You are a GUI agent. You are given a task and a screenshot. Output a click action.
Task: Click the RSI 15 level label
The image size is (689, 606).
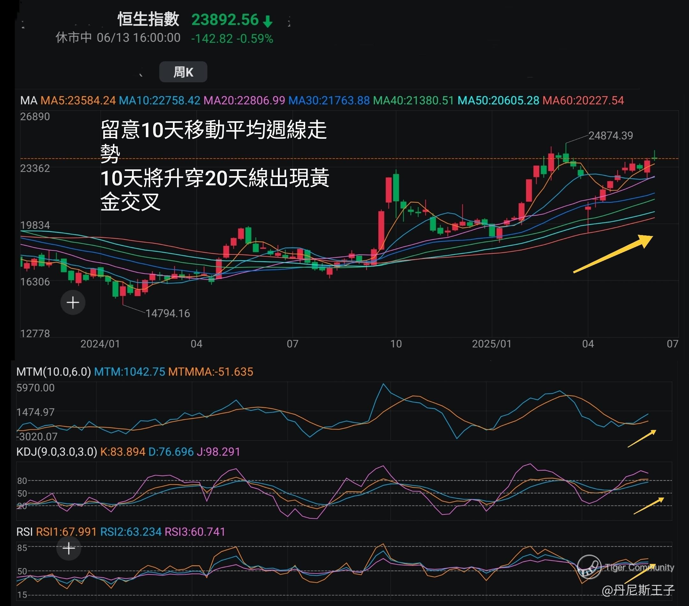point(22,595)
